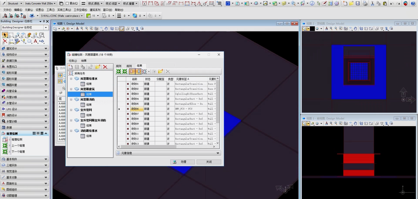Click the scissors cut icon
The height and width of the screenshot is (199, 418).
coord(372,3)
